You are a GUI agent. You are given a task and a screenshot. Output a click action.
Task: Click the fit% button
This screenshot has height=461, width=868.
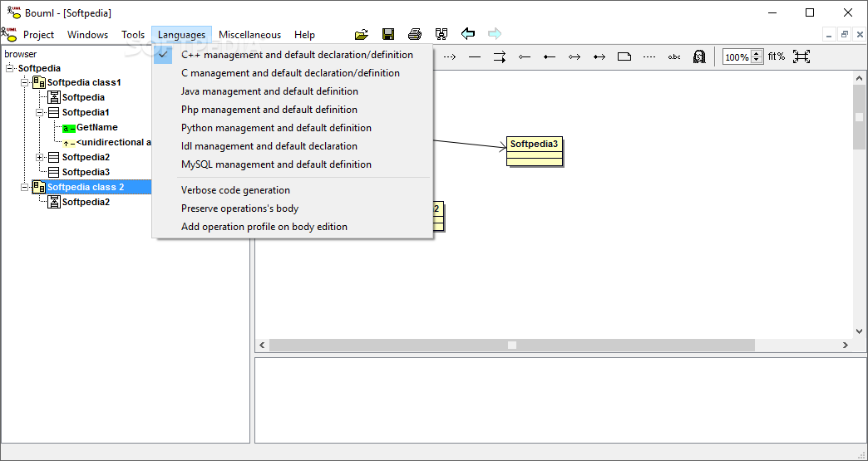click(x=776, y=56)
